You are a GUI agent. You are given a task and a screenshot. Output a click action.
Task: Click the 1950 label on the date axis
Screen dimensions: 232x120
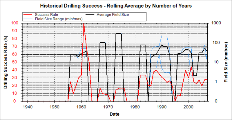coord(55,107)
